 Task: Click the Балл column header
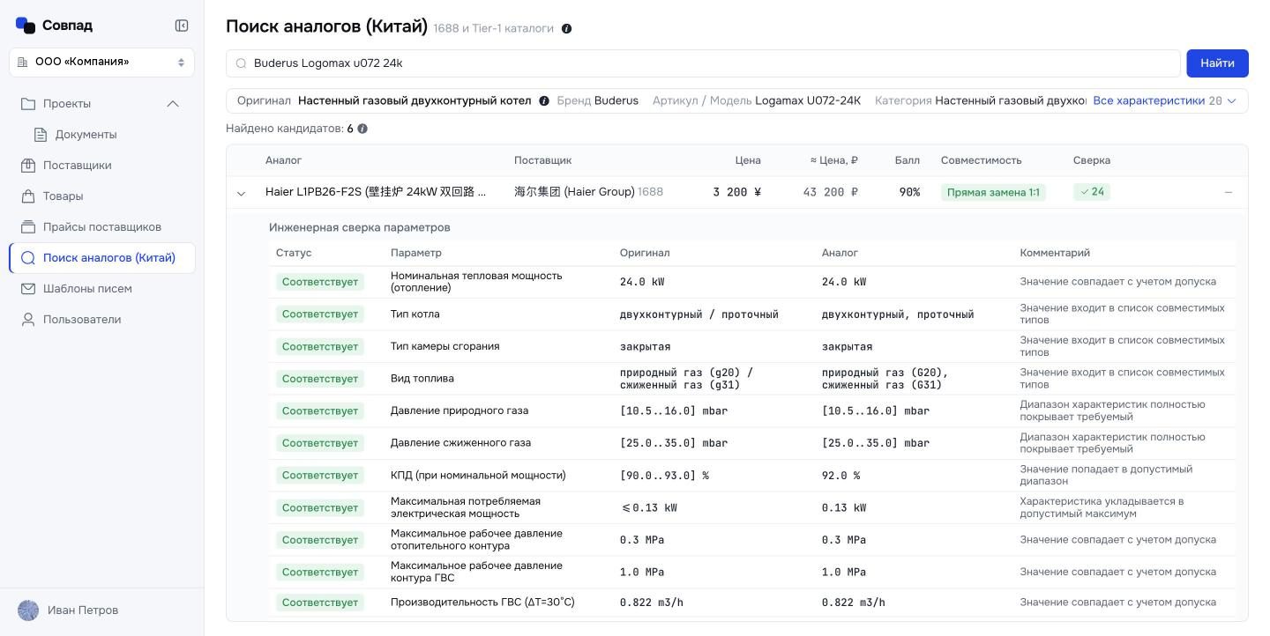pyautogui.click(x=907, y=160)
